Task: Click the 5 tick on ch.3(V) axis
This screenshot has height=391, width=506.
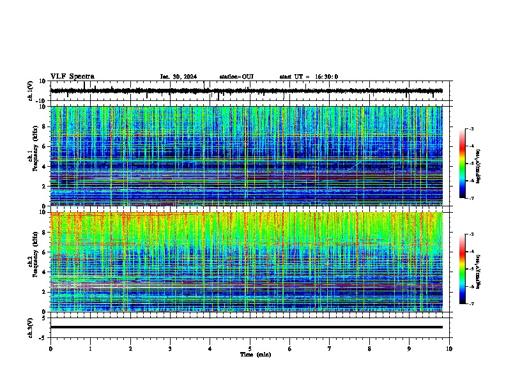Action: 45,318
